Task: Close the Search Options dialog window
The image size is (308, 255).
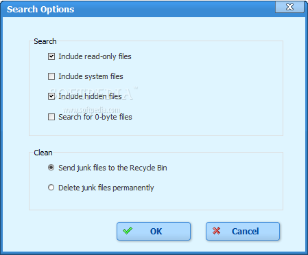Action: (289, 7)
